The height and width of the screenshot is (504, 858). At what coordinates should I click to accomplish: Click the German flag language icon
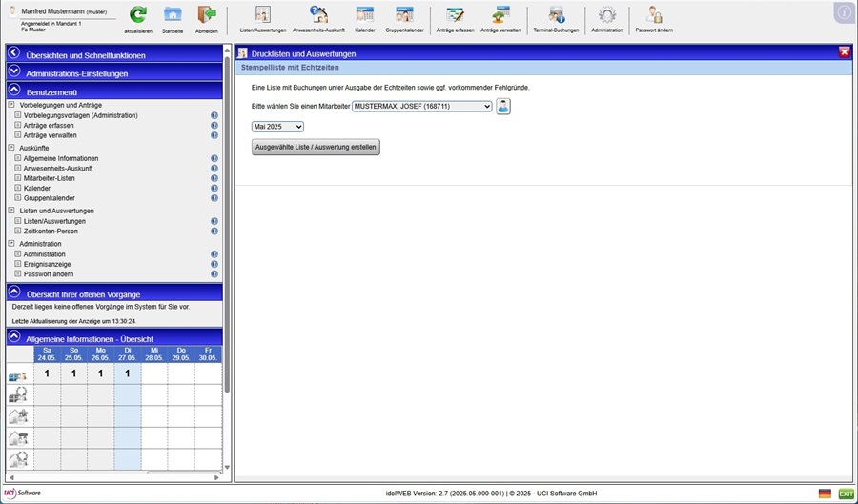pos(825,494)
